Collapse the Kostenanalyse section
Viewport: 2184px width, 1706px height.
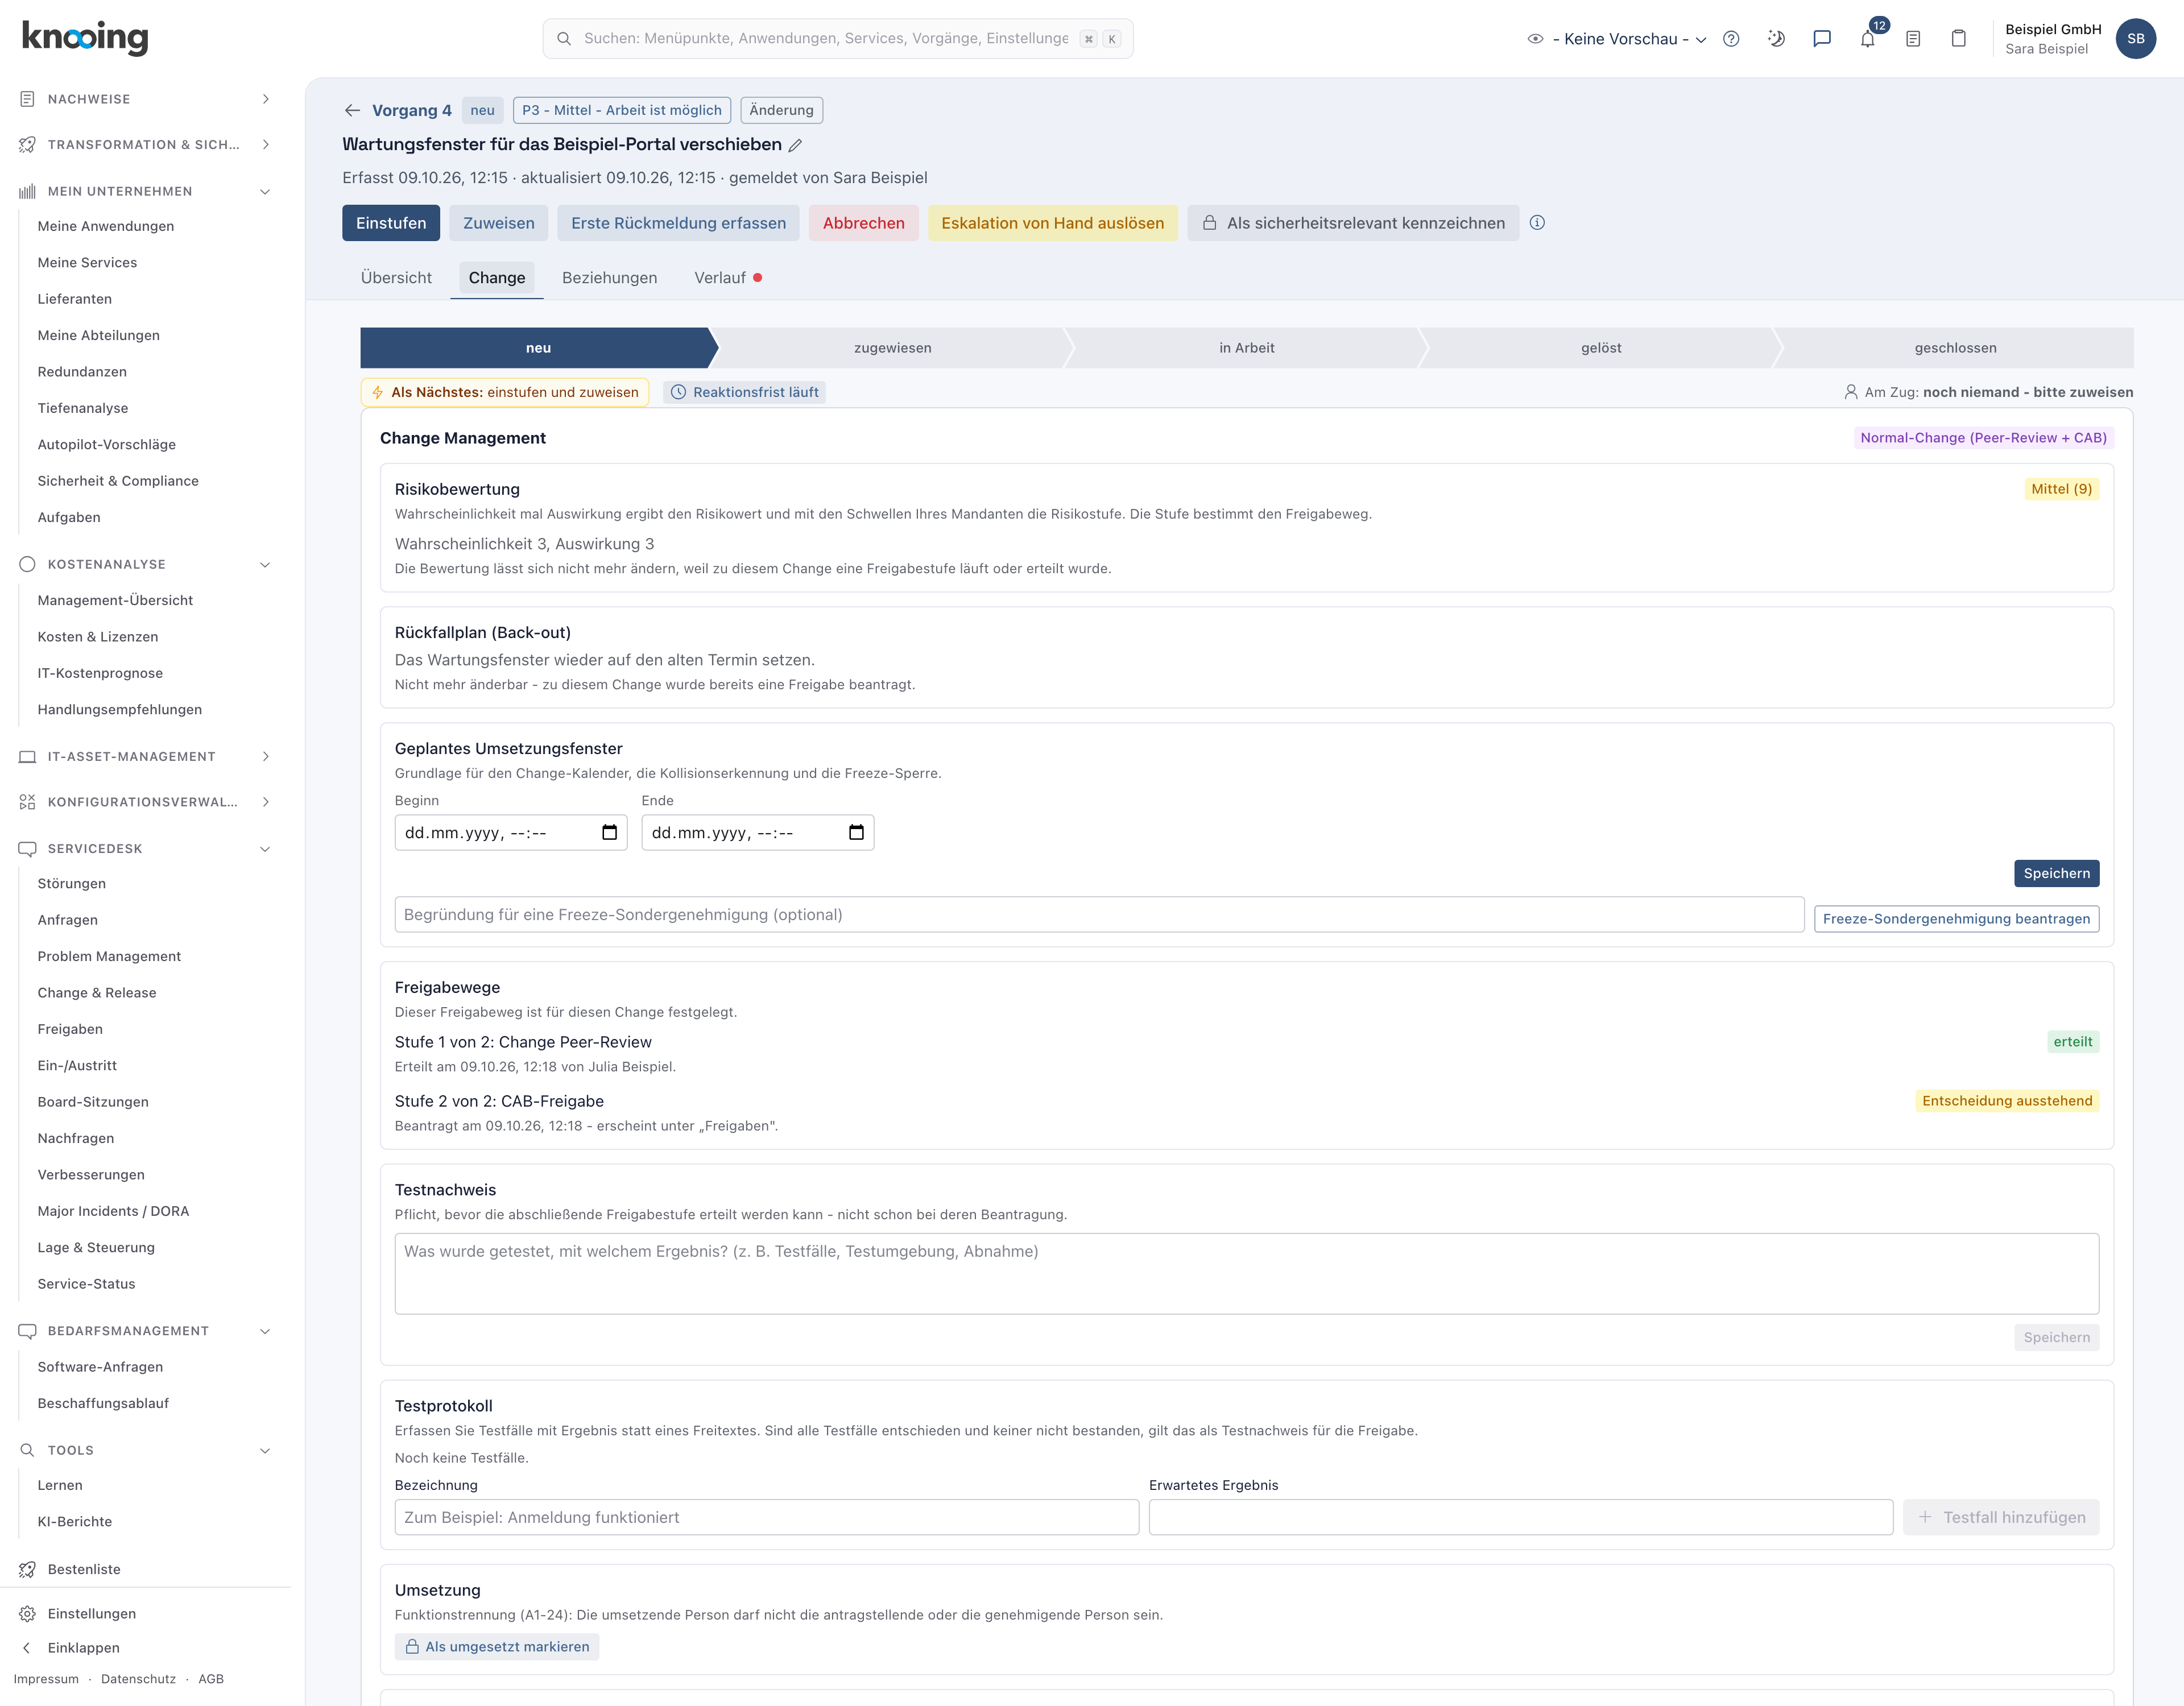click(x=265, y=564)
